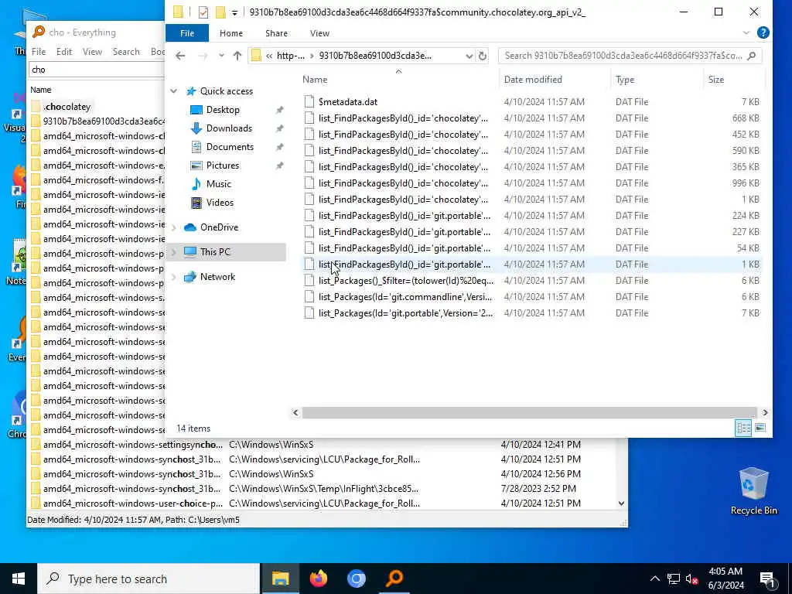Screen dimensions: 792x594
Task: Select the $metadata.dat file
Action: (x=348, y=102)
